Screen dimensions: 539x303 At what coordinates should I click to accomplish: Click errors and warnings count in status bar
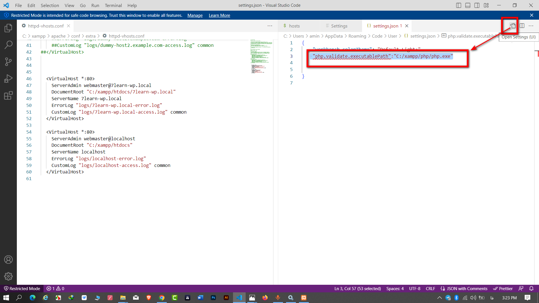tap(55, 288)
